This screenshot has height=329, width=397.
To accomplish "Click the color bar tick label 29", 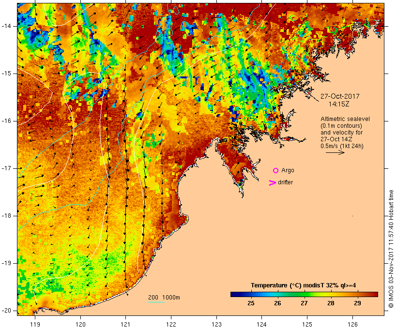I will [x=357, y=303].
